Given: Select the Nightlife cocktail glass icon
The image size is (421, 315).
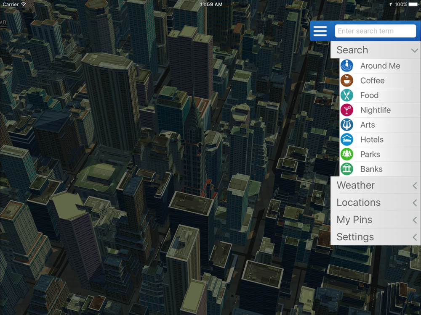Looking at the screenshot, I should pos(346,110).
